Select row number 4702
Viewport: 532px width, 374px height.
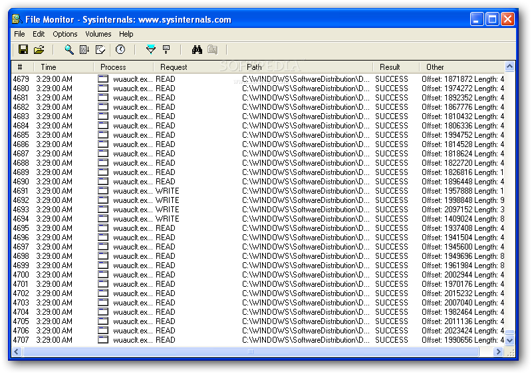21,293
